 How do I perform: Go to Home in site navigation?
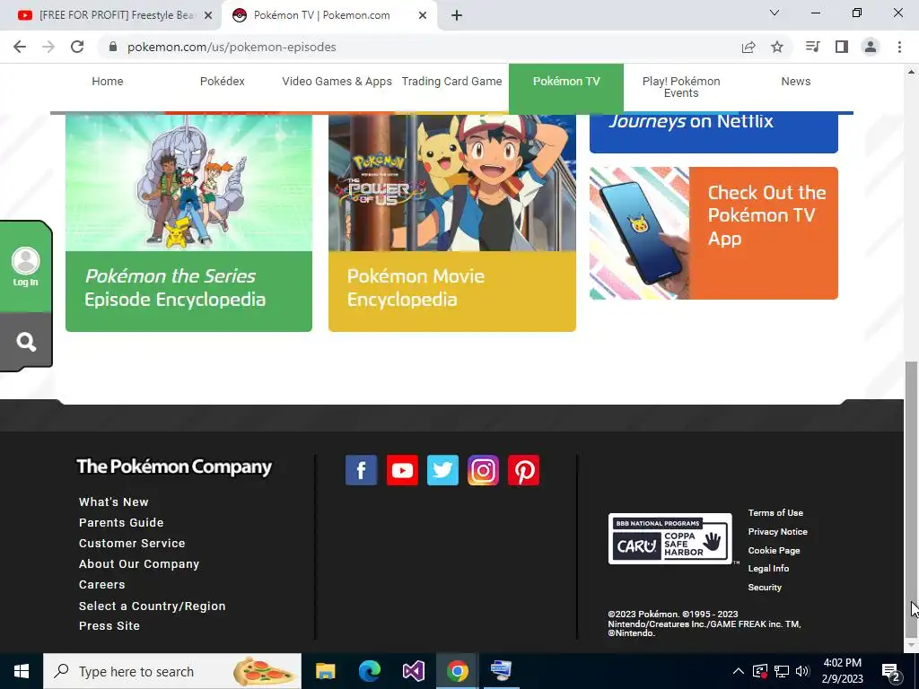(x=108, y=82)
